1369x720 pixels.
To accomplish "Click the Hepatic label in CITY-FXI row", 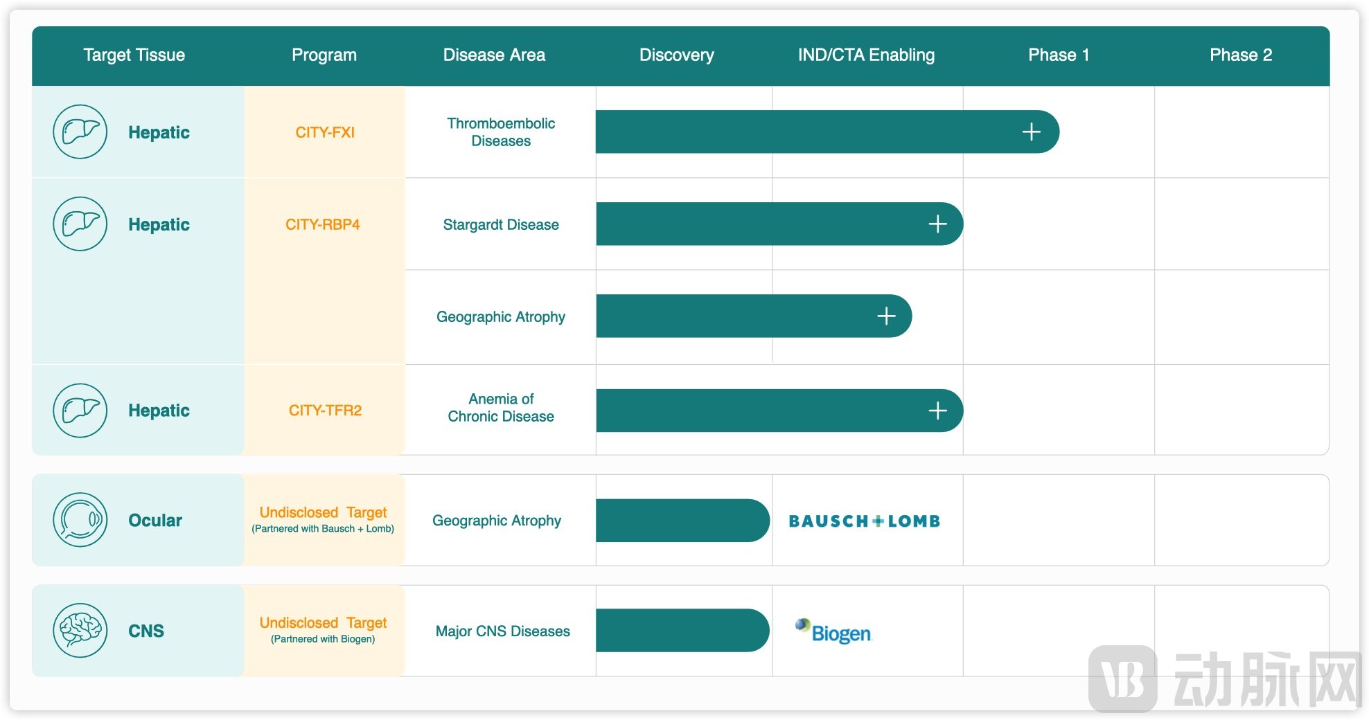I will pyautogui.click(x=159, y=132).
